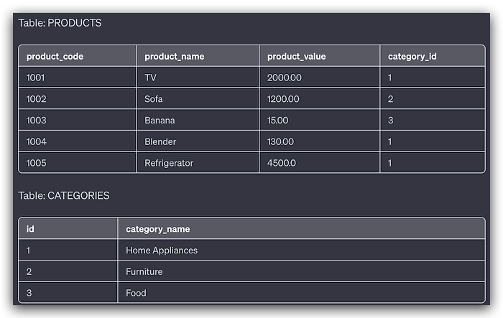The image size is (503, 318).
Task: Select the TV product name cell
Action: coord(151,78)
